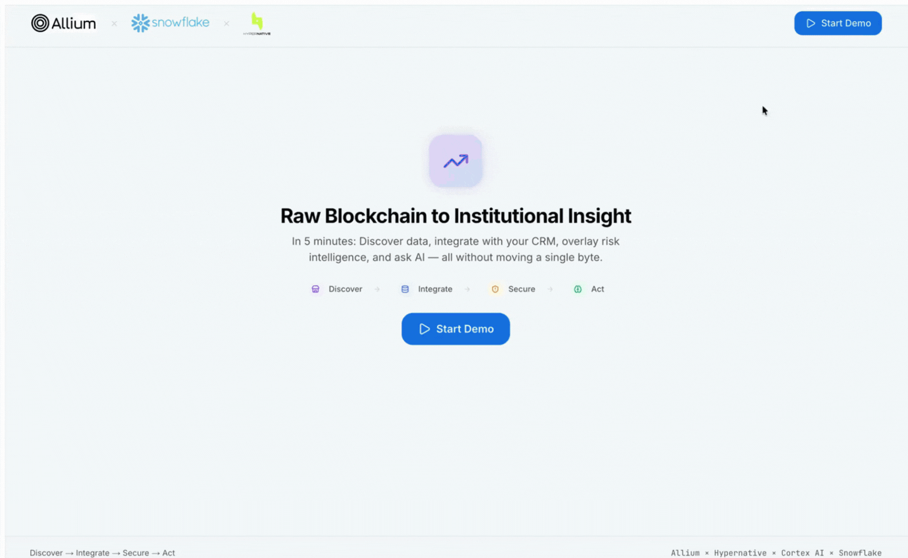908x558 pixels.
Task: Click the Allium logo in the header
Action: (x=63, y=23)
